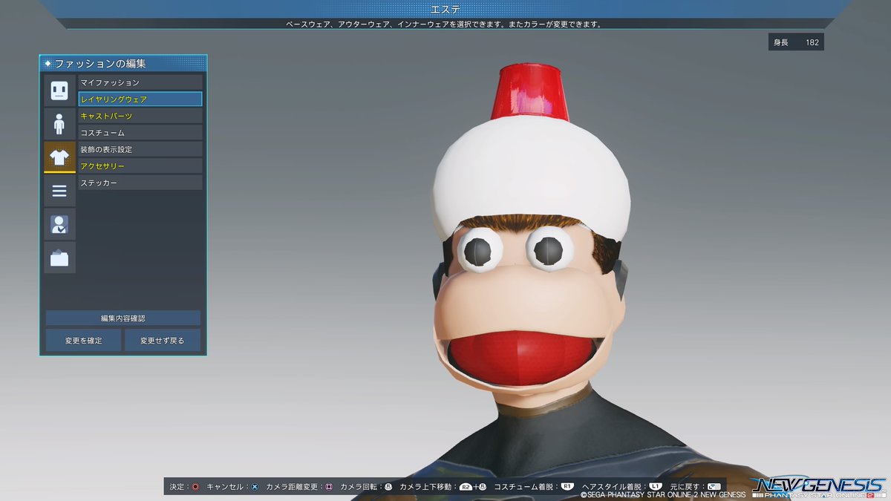Open the three-line list category icon

[59, 191]
